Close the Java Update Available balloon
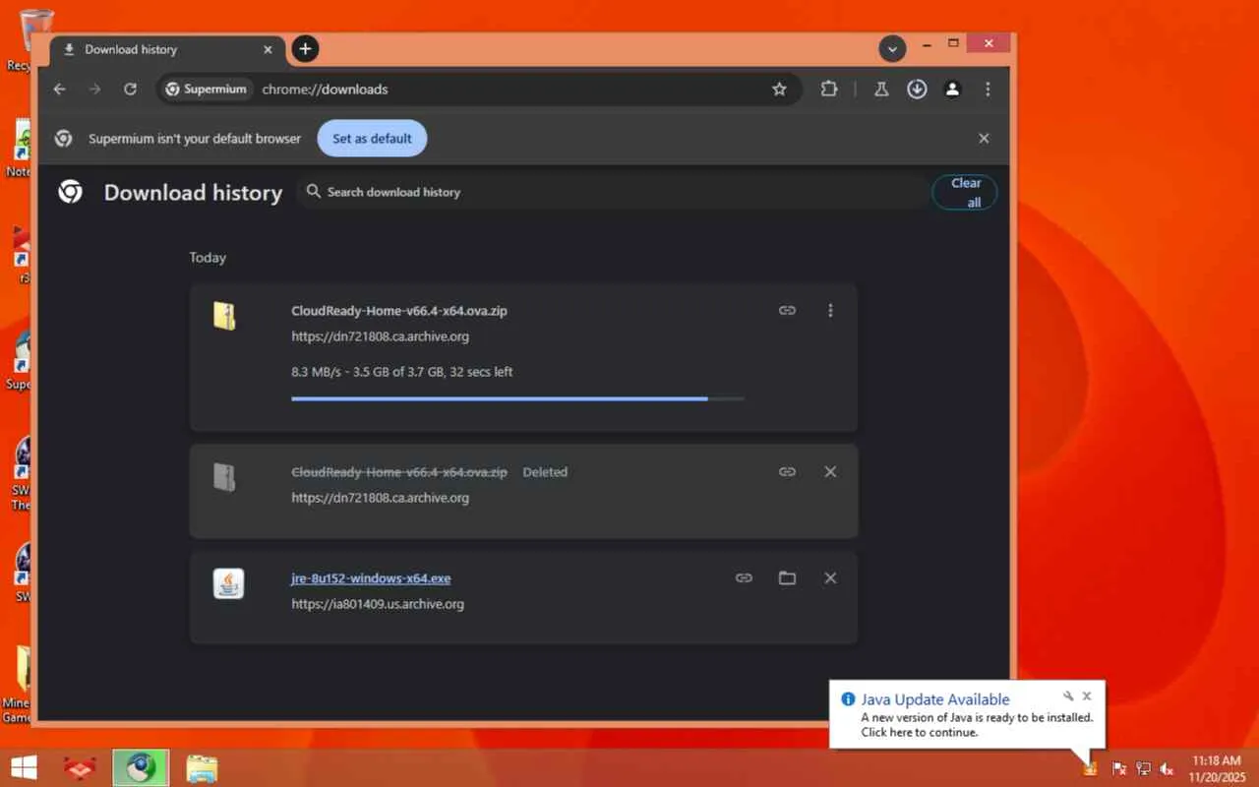Image resolution: width=1259 pixels, height=787 pixels. (x=1087, y=696)
